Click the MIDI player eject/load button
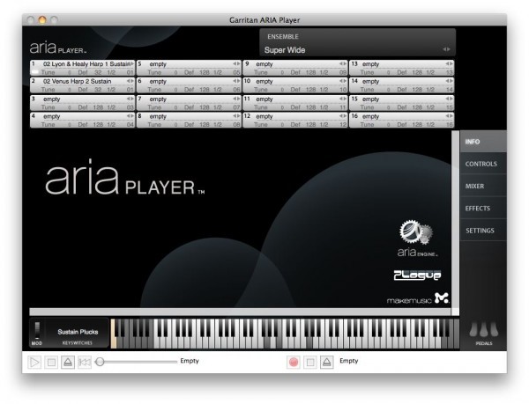 tap(68, 363)
